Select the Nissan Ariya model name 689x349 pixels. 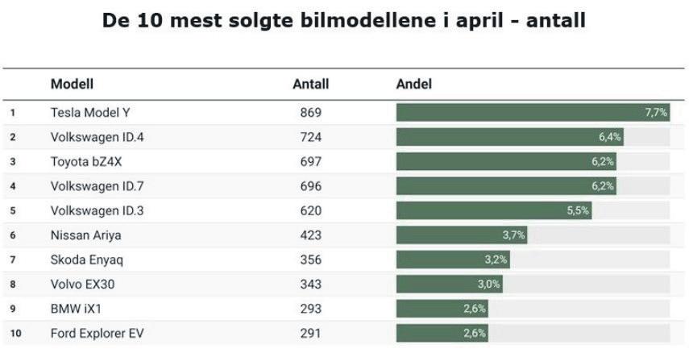click(x=85, y=235)
